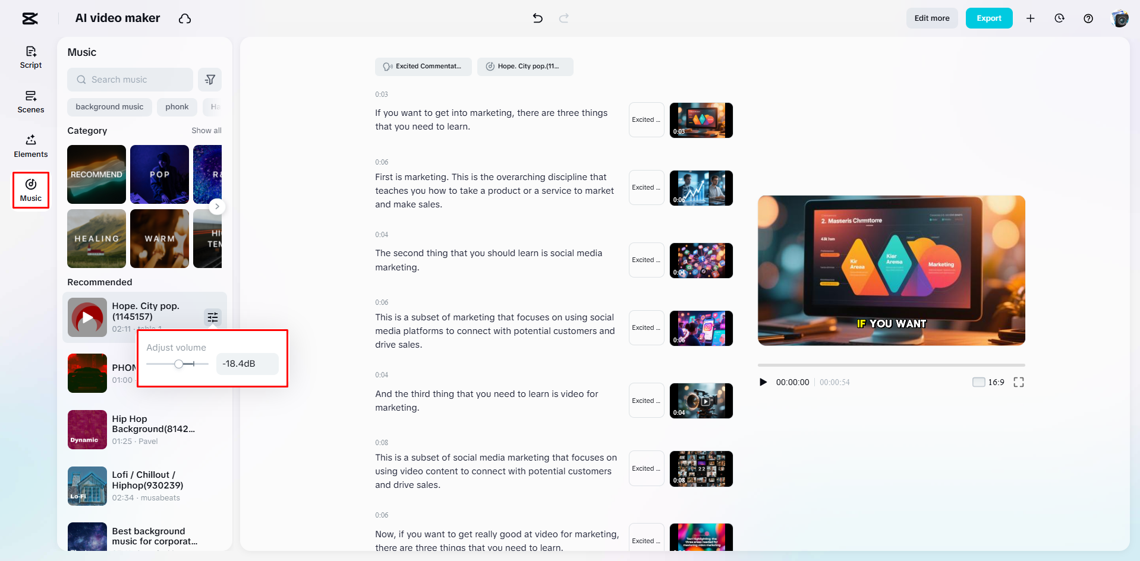This screenshot has width=1140, height=561.
Task: Click the redo arrow icon
Action: pos(564,18)
